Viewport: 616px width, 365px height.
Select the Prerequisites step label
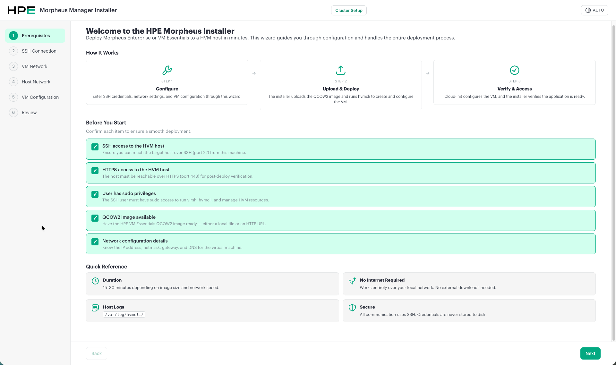pyautogui.click(x=36, y=36)
